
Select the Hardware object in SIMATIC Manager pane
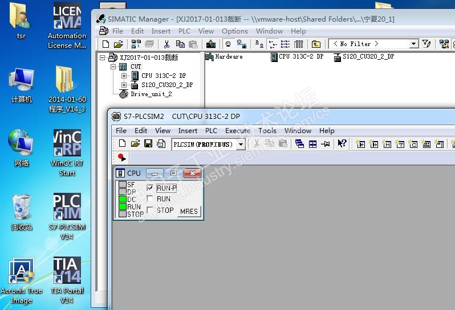coord(224,56)
